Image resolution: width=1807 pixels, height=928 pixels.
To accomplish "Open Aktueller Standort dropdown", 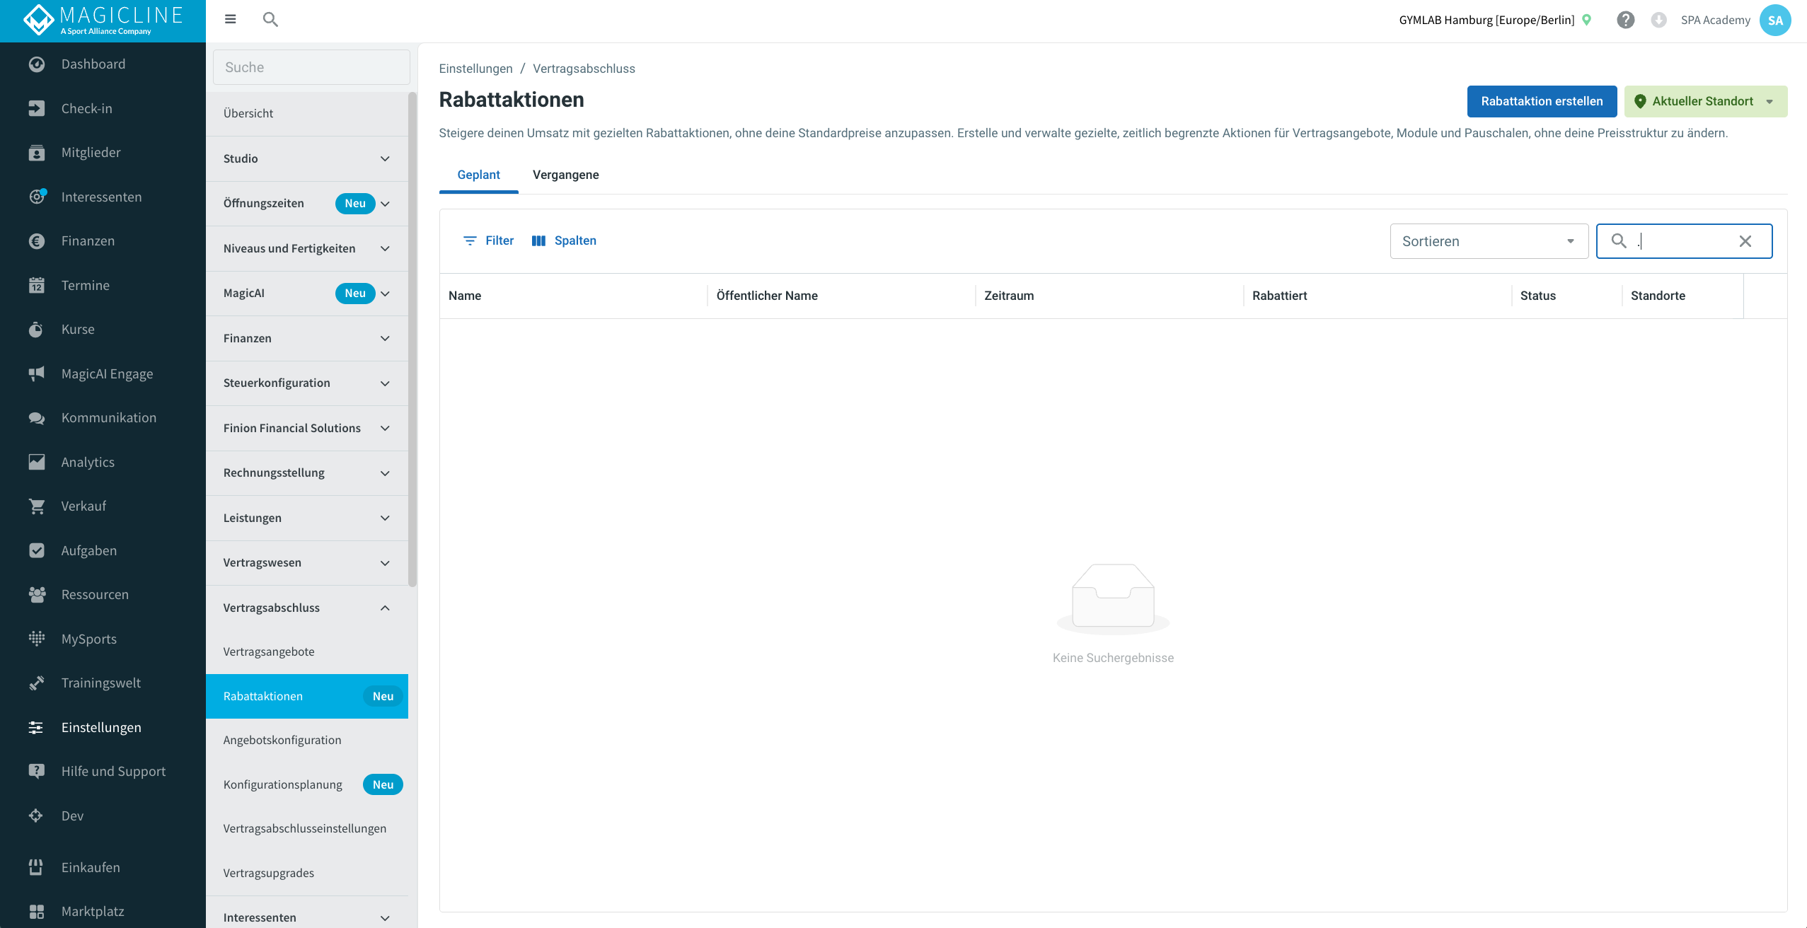I will tap(1705, 101).
